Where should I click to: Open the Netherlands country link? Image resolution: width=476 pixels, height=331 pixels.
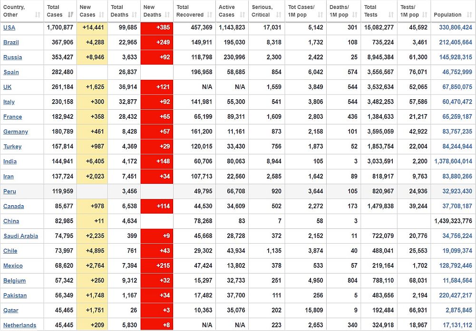point(19,325)
